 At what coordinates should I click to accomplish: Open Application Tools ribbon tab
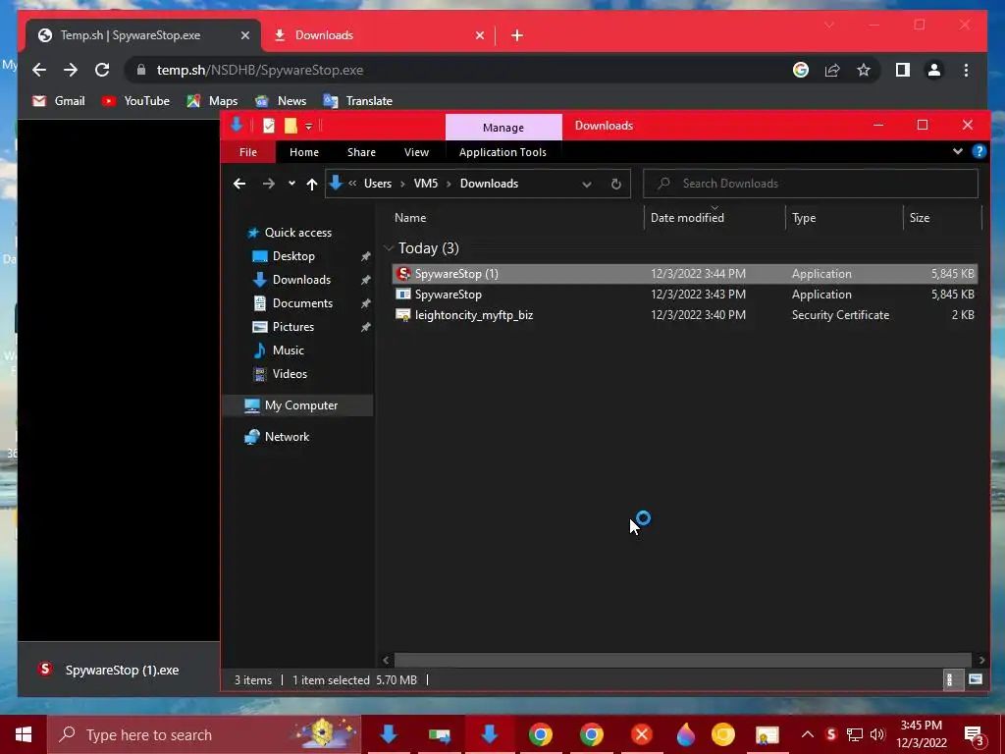(502, 152)
